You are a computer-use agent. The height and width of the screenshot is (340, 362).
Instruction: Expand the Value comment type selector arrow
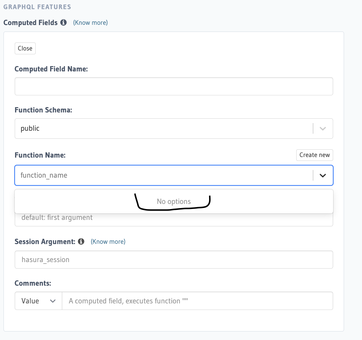coord(52,301)
